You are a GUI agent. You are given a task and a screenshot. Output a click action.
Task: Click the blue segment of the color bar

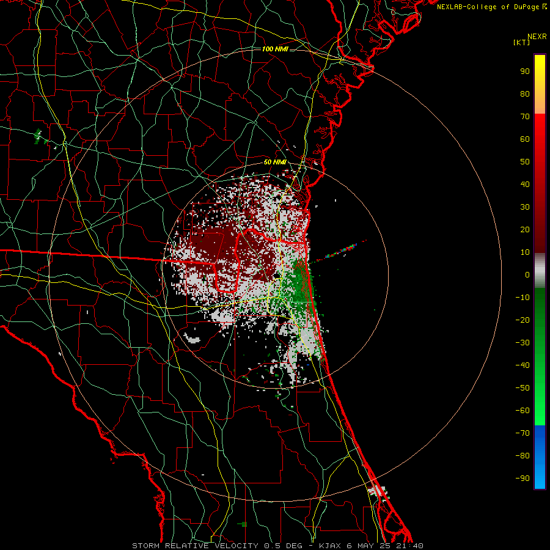coord(540,457)
